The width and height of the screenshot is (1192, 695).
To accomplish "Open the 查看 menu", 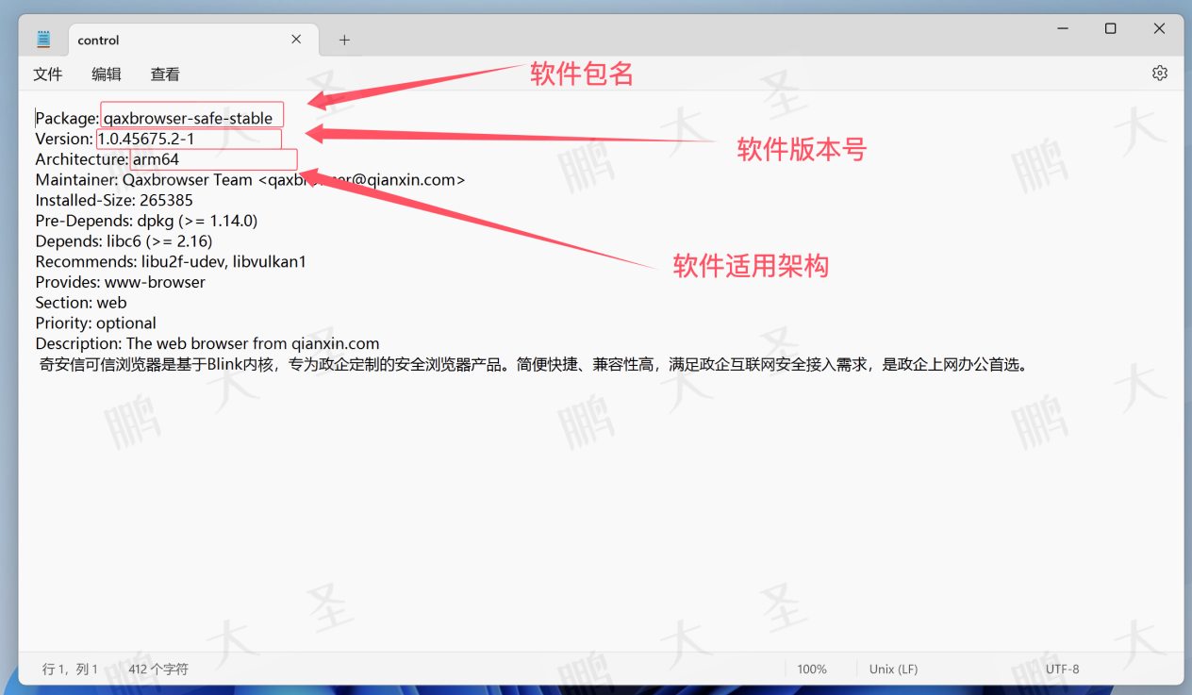I will [x=165, y=74].
